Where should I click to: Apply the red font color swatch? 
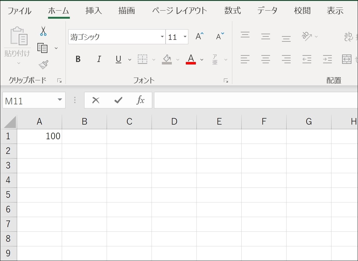pos(191,59)
